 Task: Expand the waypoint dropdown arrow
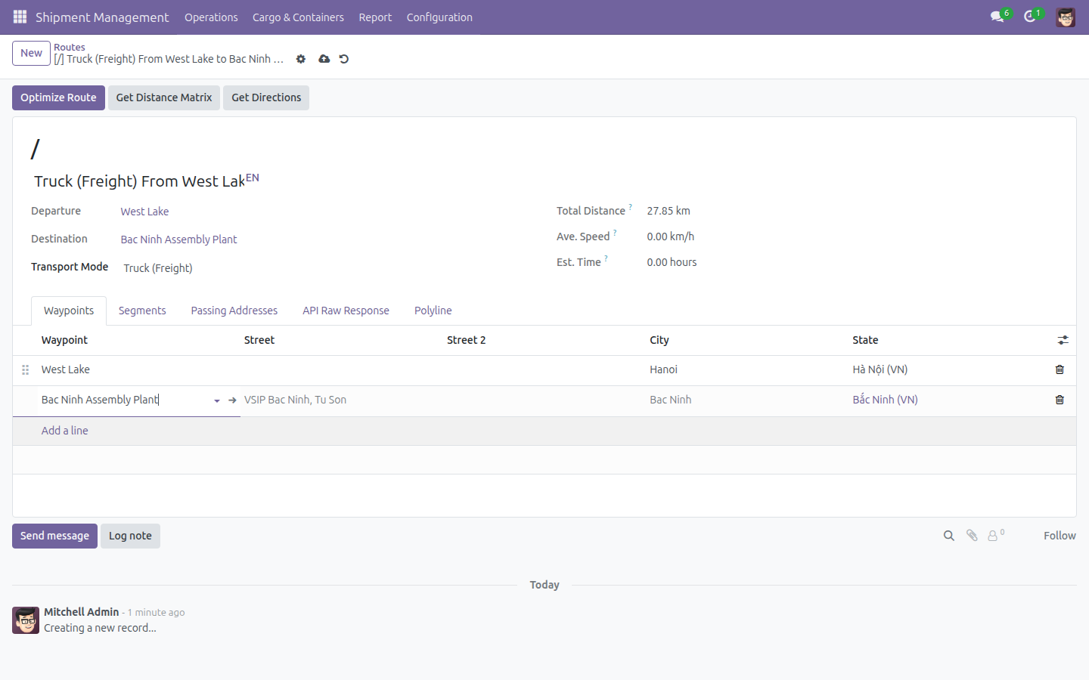[217, 400]
